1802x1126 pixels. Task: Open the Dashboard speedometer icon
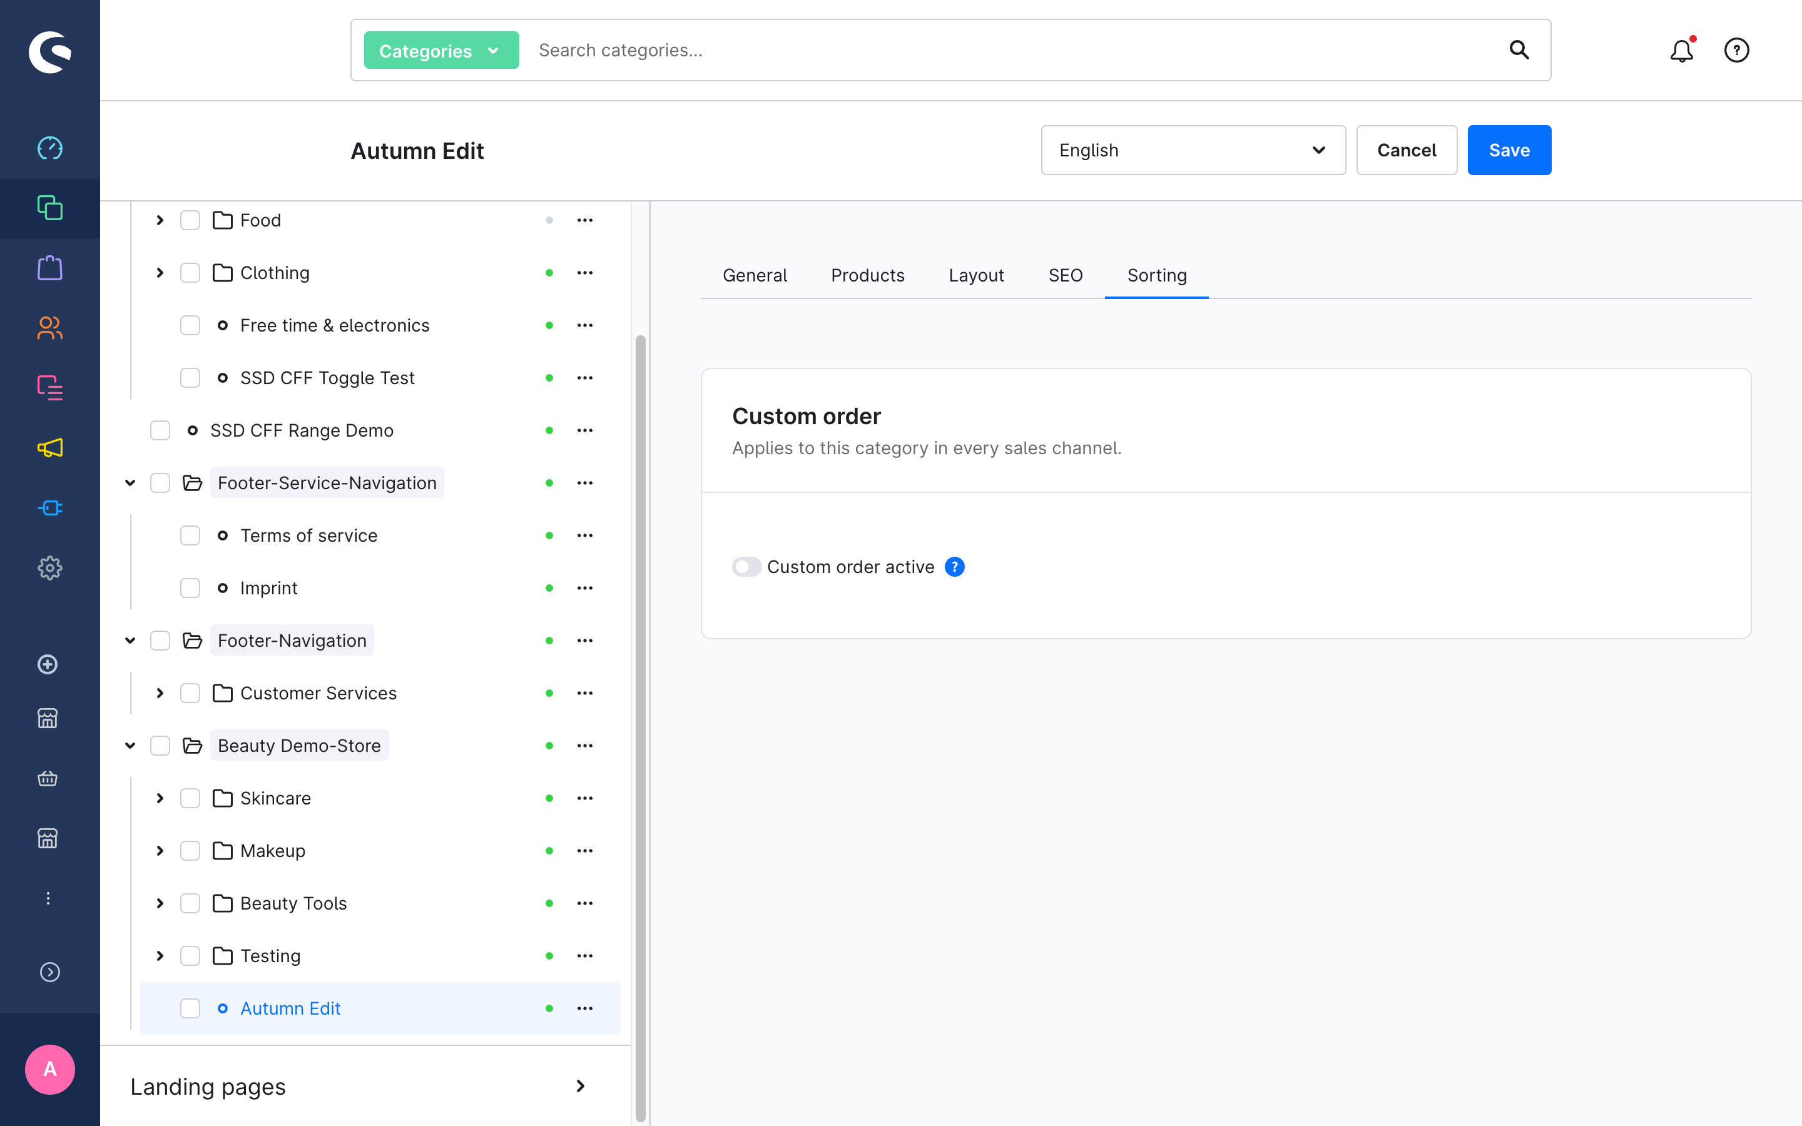point(50,148)
